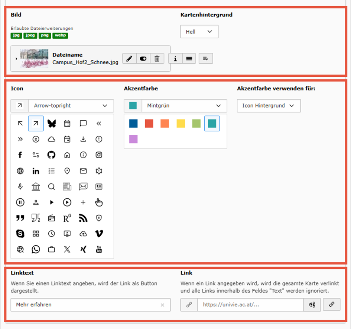Viewport: 351px width, 329px height.
Task: Click the Campus_Hof2_Schnee.jpg thumbnail
Action: pos(34,58)
